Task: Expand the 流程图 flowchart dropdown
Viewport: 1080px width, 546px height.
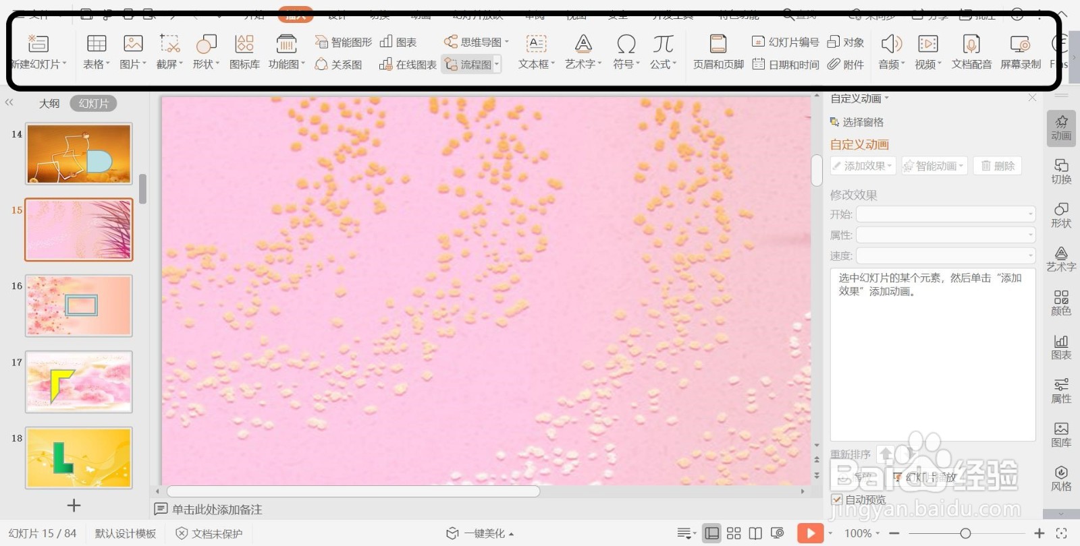Action: 497,64
